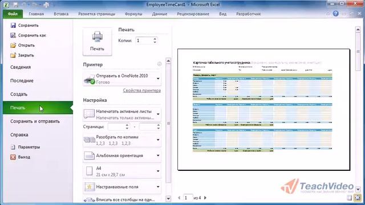This screenshot has width=365, height=205.
Task: Click the red Выход exit icon
Action: pyautogui.click(x=13, y=157)
